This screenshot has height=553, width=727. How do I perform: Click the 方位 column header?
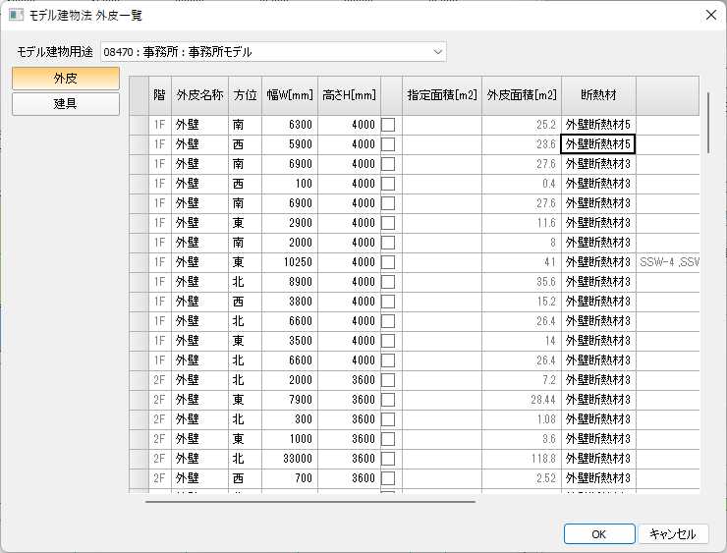coord(245,95)
